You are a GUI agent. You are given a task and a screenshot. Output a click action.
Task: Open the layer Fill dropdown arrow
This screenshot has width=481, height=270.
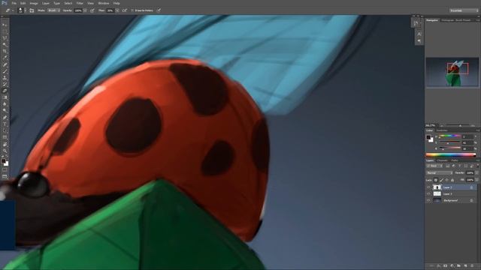[476, 180]
